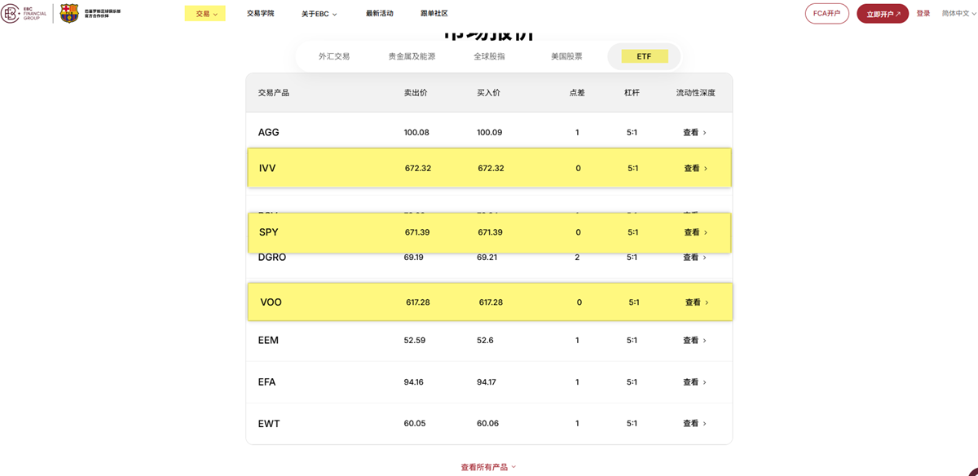Select the 全球股指 tab
Viewport: 978px width, 476px height.
(489, 56)
